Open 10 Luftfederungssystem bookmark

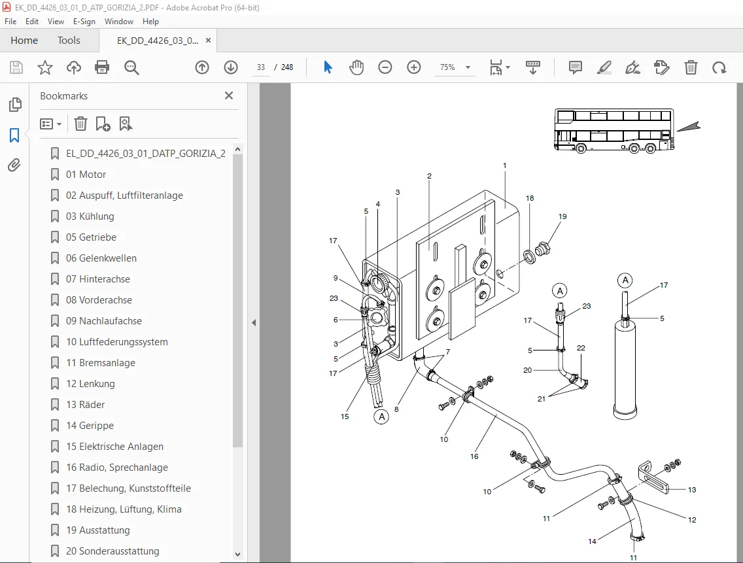(116, 342)
